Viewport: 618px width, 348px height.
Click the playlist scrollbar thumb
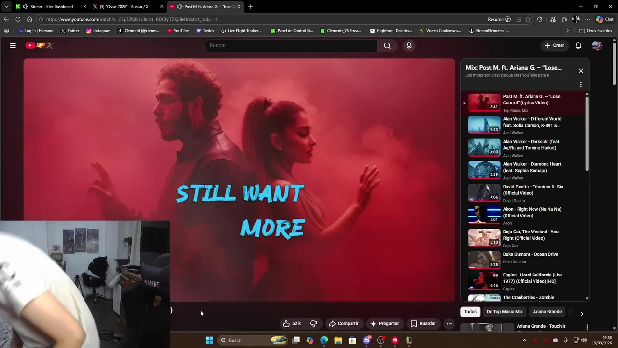click(587, 133)
